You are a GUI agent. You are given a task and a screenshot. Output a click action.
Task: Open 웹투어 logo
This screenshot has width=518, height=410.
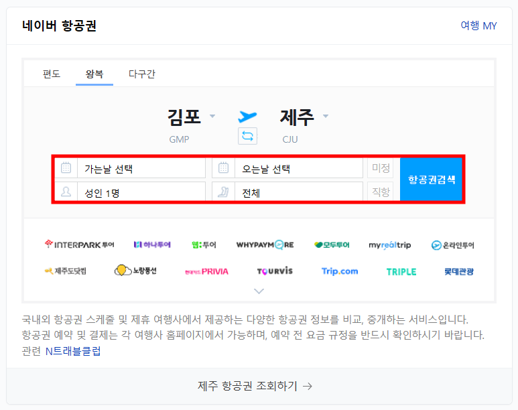(204, 245)
